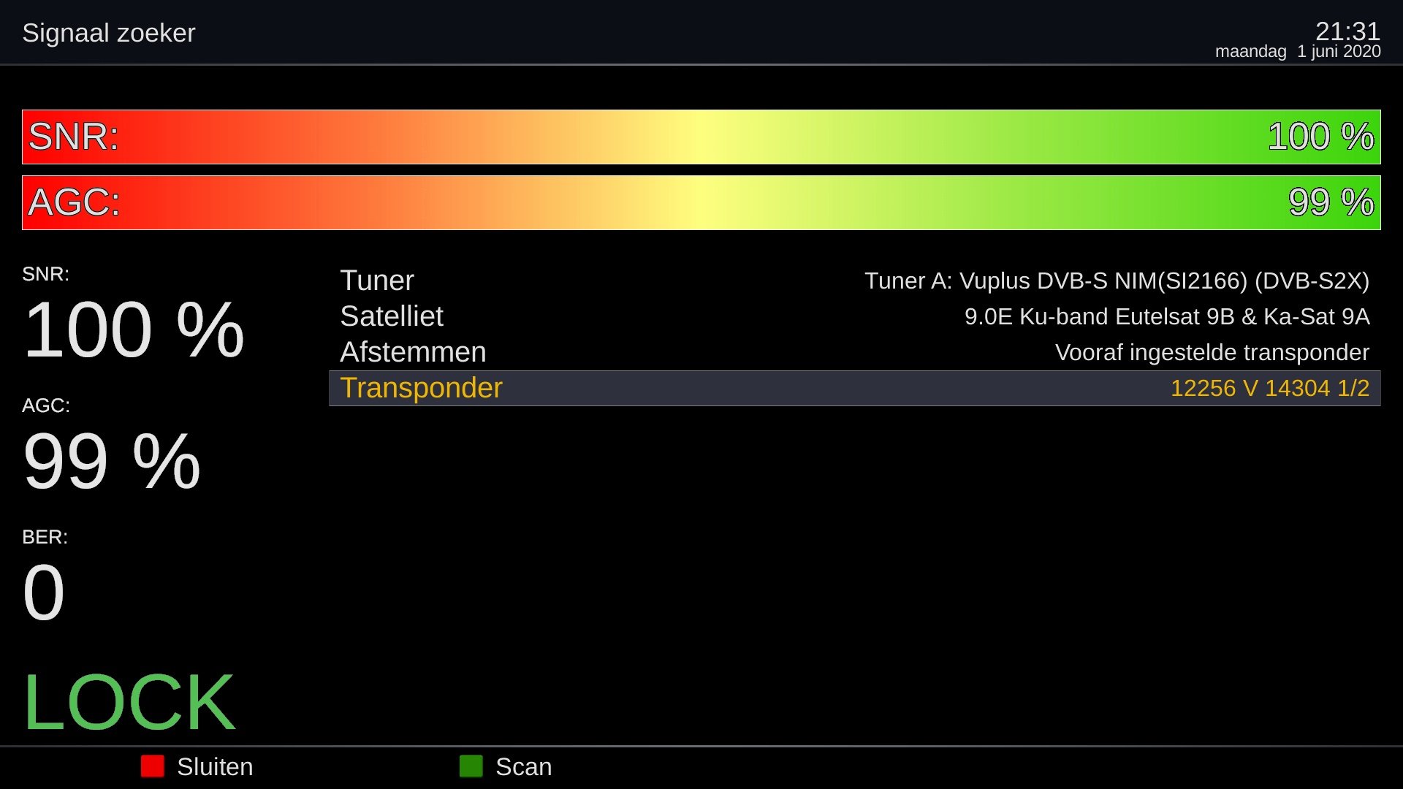Click the Signaal zoeker title
1403x789 pixels.
[109, 33]
